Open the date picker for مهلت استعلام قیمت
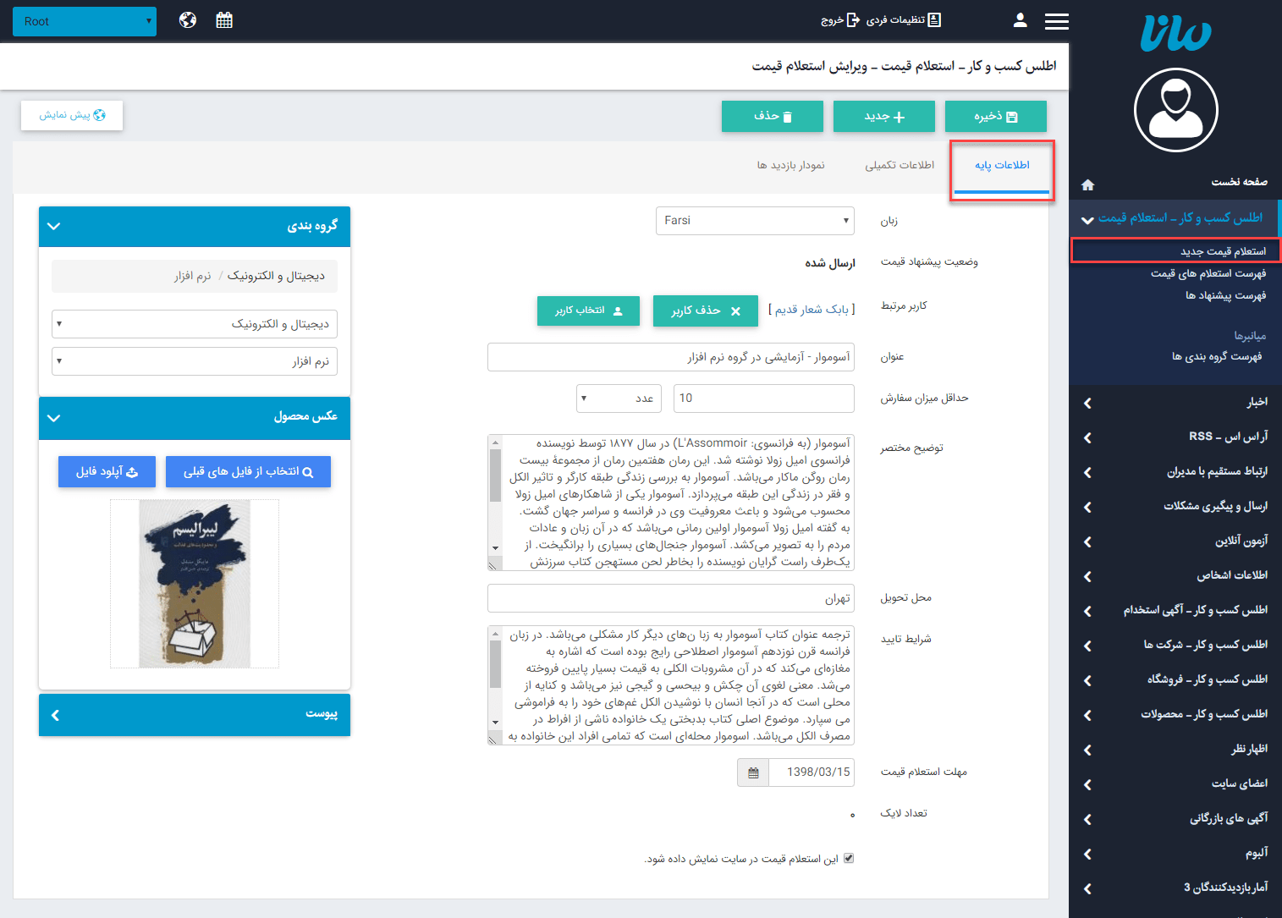 (752, 772)
